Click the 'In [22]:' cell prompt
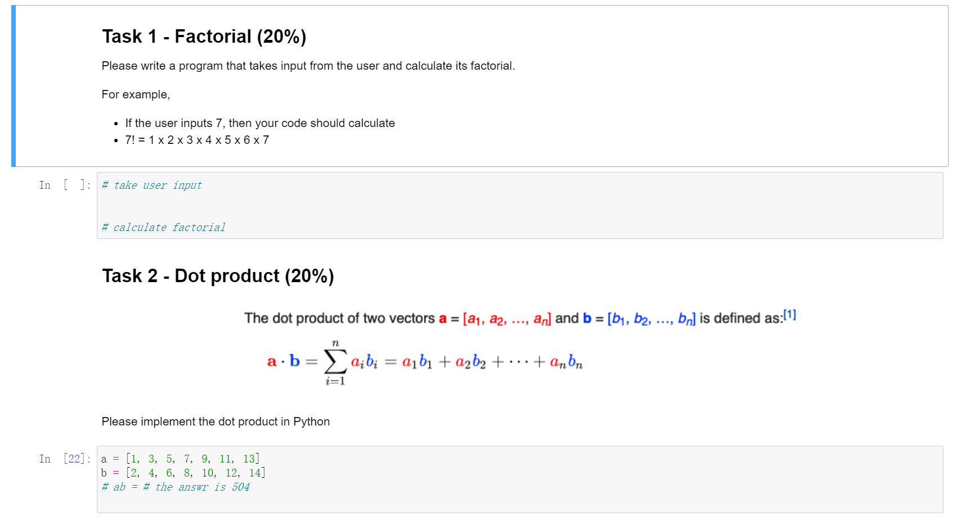The width and height of the screenshot is (957, 521). [65, 459]
